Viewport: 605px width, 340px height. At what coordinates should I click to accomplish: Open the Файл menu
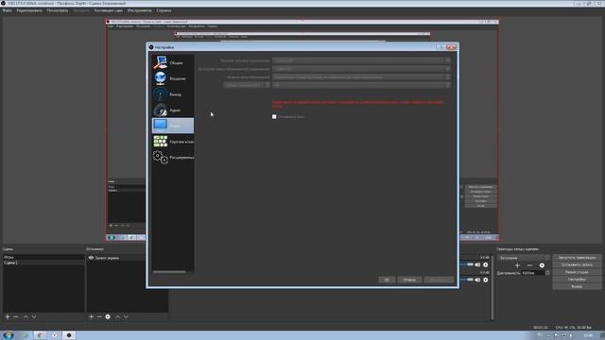[x=7, y=10]
